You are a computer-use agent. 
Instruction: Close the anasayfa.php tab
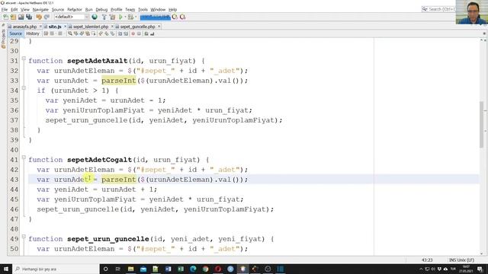point(40,27)
